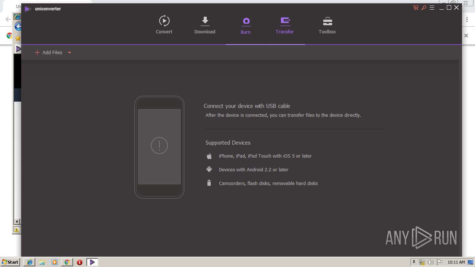Open Google Chrome from the taskbar

click(67, 262)
